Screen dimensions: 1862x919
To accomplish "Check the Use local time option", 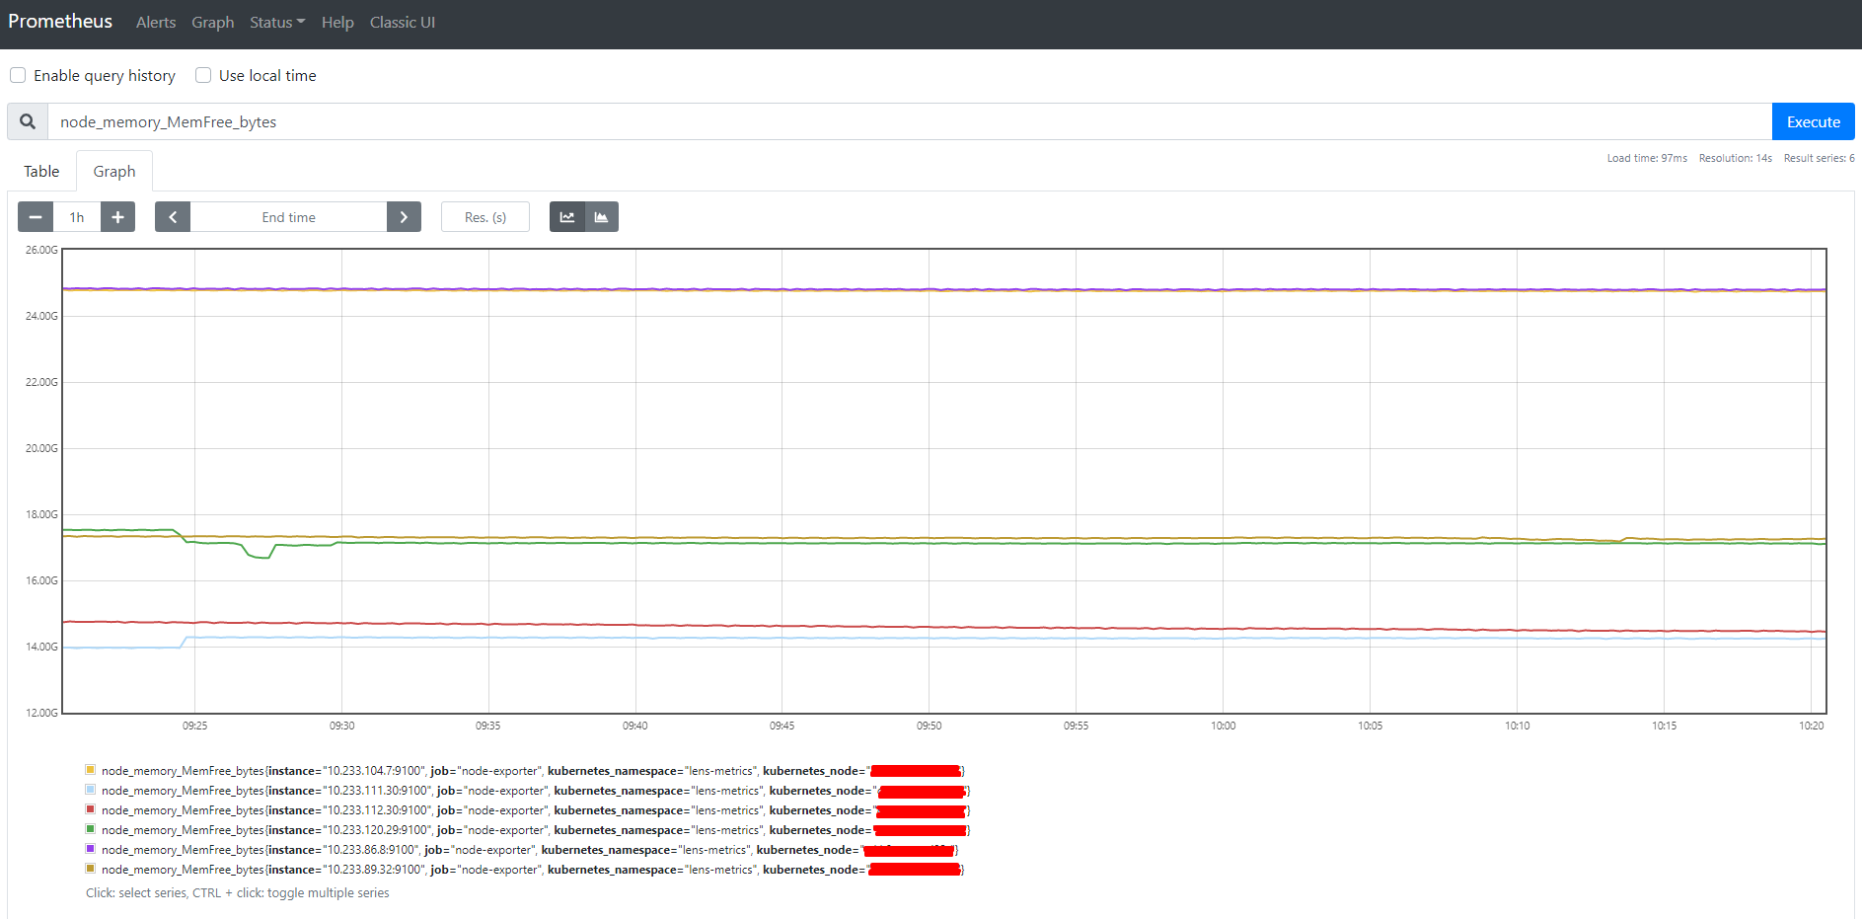I will (202, 75).
